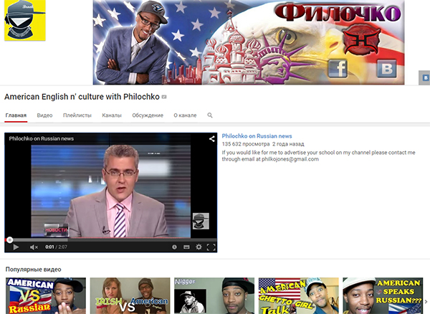Share the video using the share icon
This screenshot has height=314, width=430.
coord(211,138)
